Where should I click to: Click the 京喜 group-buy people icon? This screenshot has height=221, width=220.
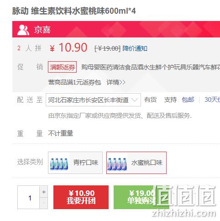tap(23, 30)
